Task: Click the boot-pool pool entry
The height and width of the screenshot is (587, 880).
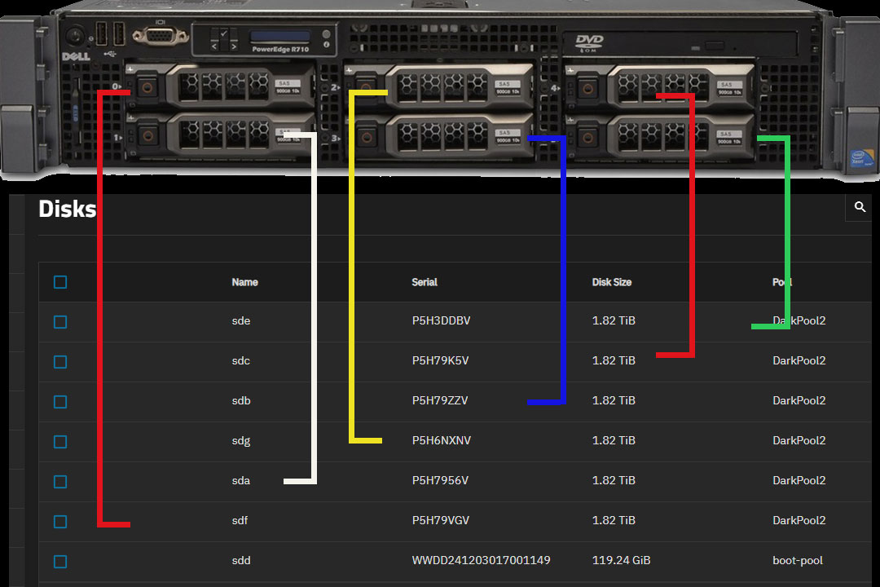Action: click(x=798, y=561)
